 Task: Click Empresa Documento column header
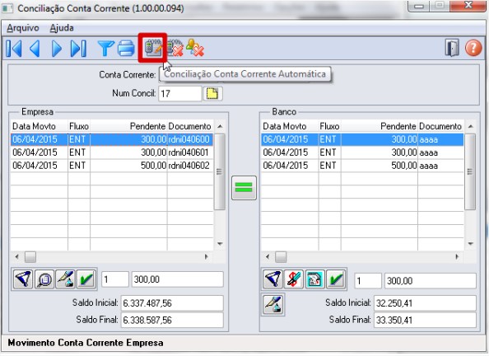point(190,126)
